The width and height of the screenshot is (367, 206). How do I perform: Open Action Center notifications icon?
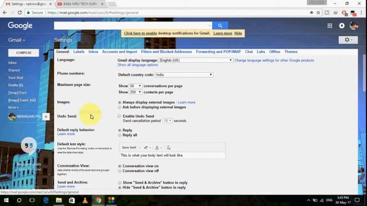(x=357, y=200)
